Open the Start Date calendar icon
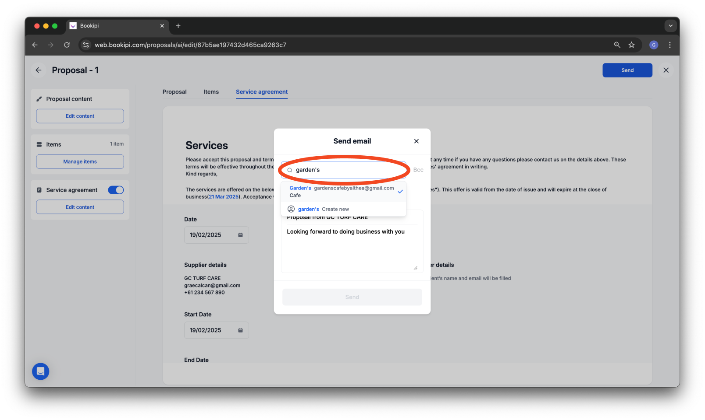This screenshot has height=420, width=705. click(x=240, y=330)
